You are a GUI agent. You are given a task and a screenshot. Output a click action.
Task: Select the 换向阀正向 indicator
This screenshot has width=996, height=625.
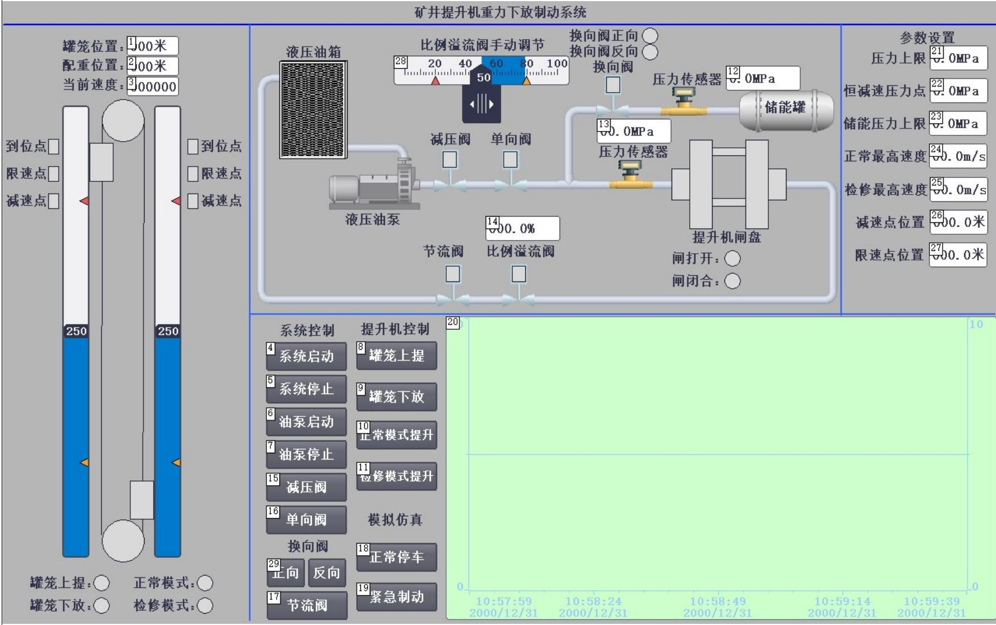pos(650,36)
